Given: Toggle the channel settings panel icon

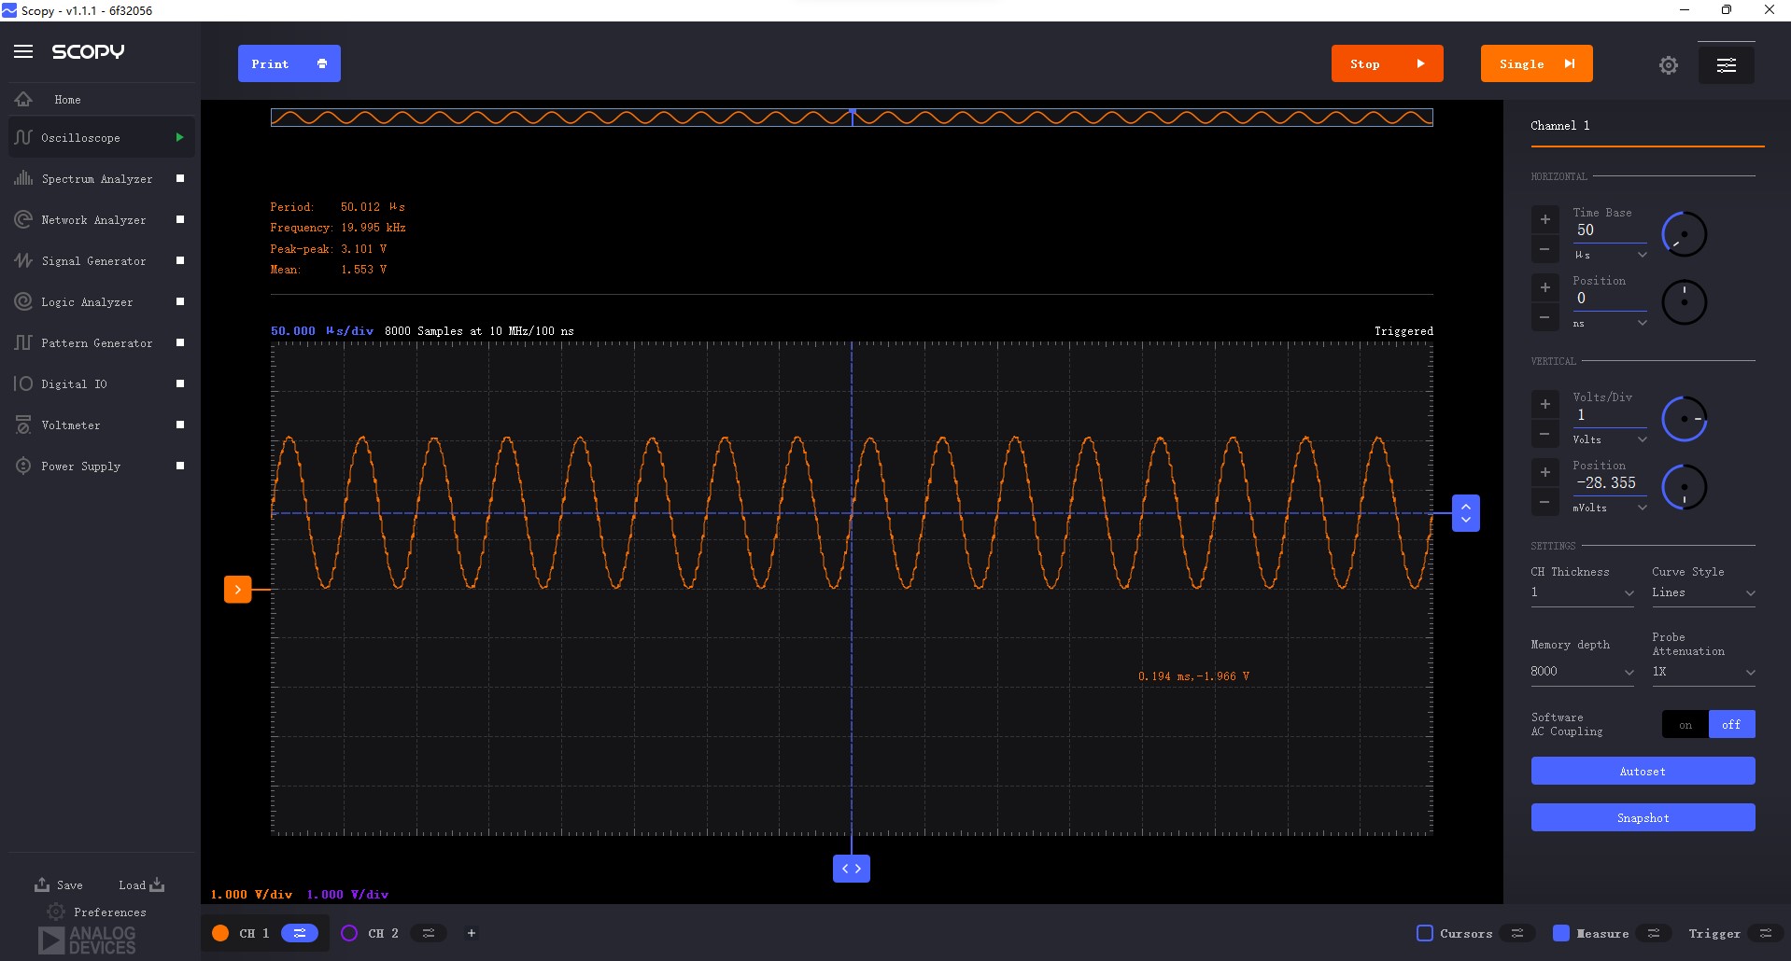Looking at the screenshot, I should (x=1726, y=64).
